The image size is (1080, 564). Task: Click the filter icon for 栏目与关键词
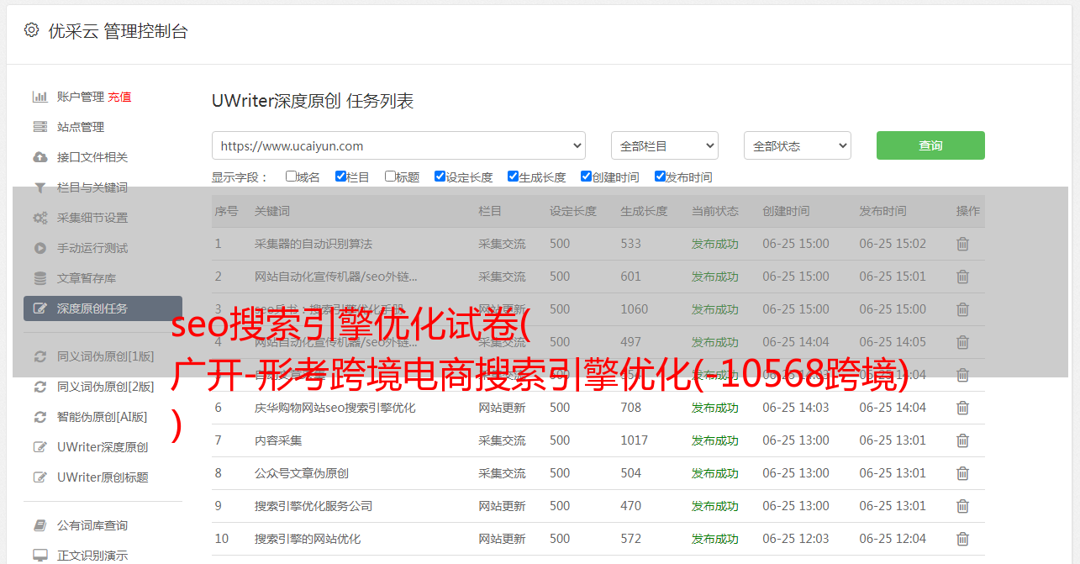point(40,187)
